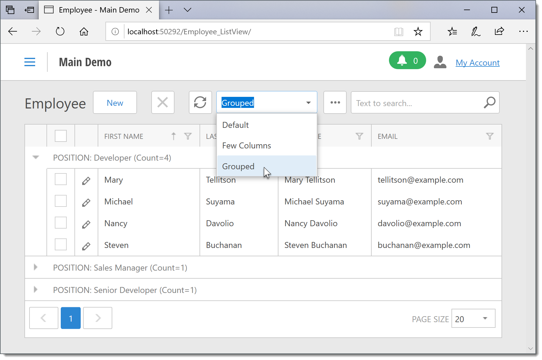Image resolution: width=542 pixels, height=360 pixels.
Task: Click in the Text to search field
Action: pos(417,103)
